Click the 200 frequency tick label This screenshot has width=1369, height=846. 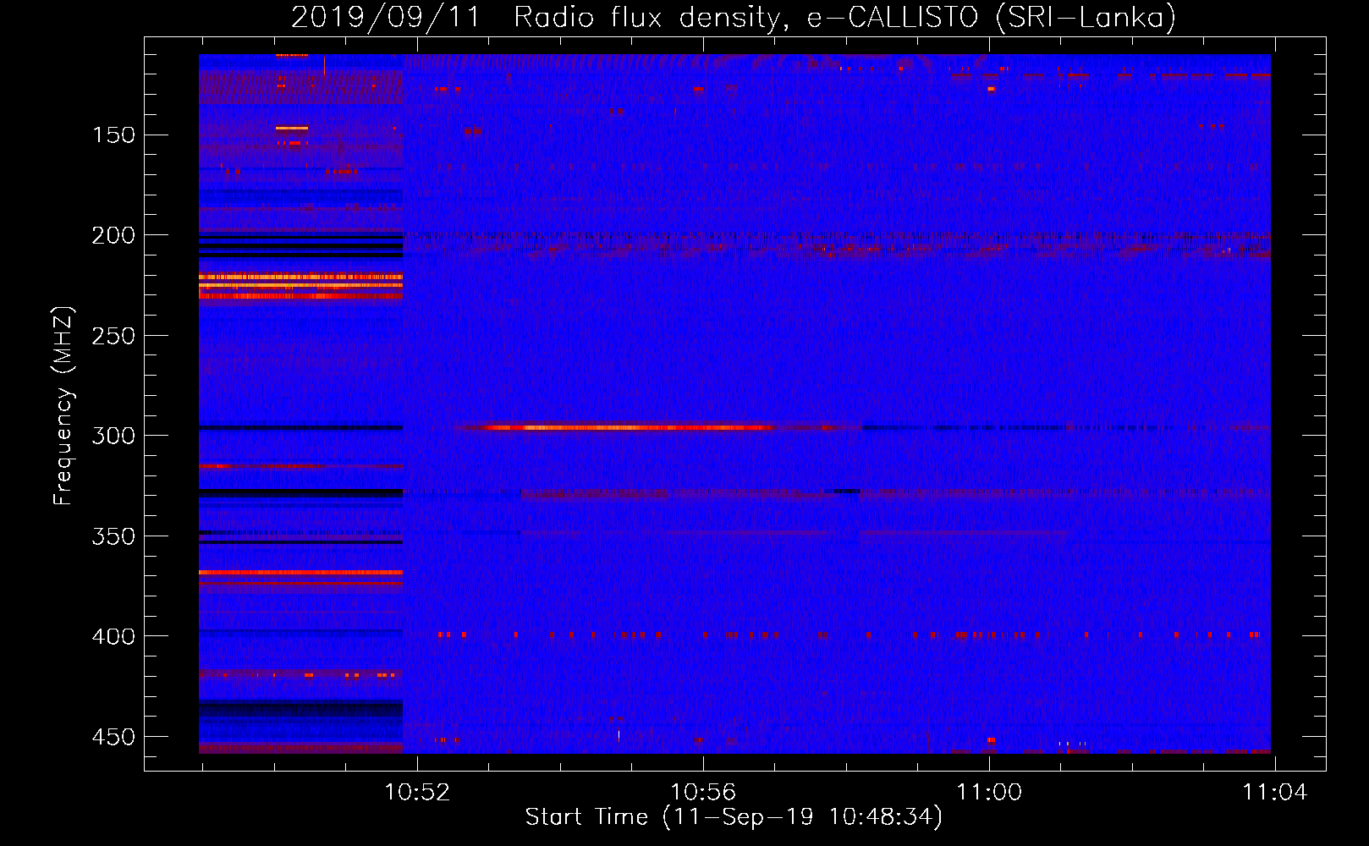tap(113, 235)
